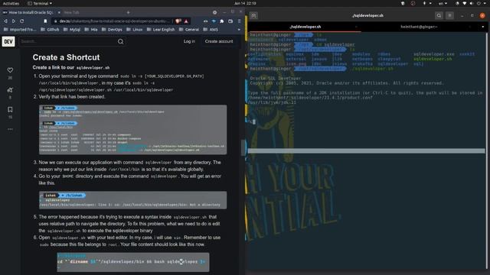This screenshot has height=275, width=490.
Task: Click the browser back arrow
Action: (x=5, y=21)
